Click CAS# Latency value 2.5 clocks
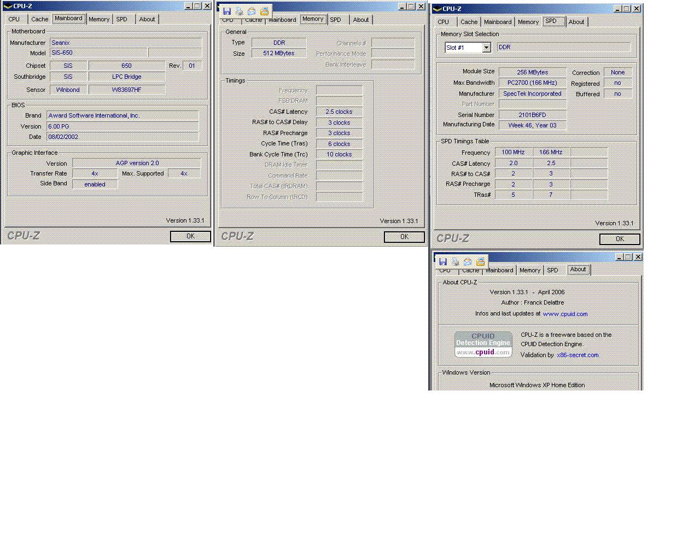 [x=339, y=112]
